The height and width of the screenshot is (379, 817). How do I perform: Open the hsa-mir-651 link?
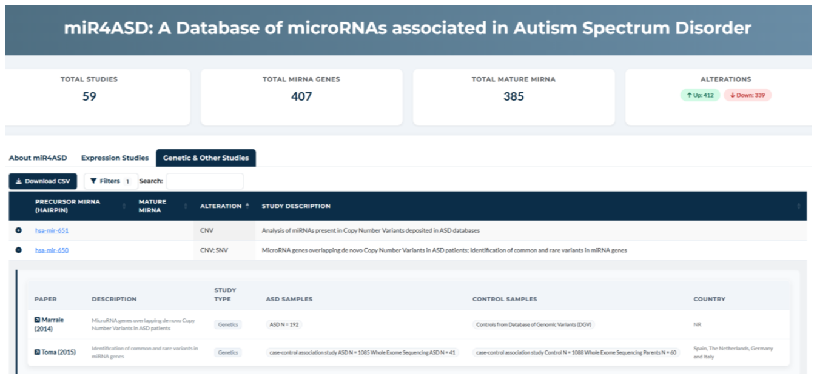coord(52,230)
